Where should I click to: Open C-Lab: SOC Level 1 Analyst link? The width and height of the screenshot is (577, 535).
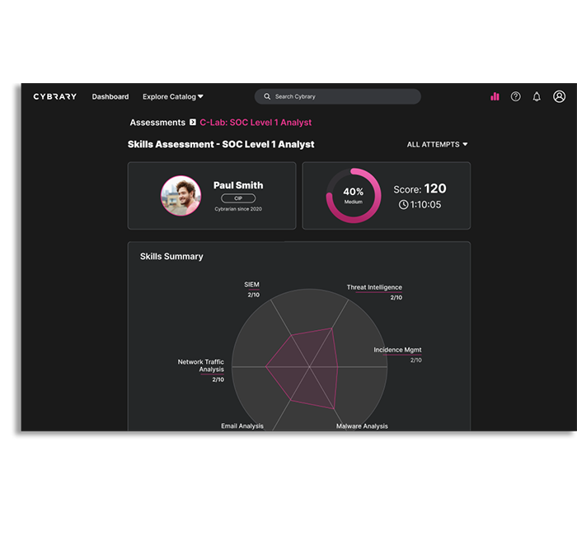click(x=256, y=123)
